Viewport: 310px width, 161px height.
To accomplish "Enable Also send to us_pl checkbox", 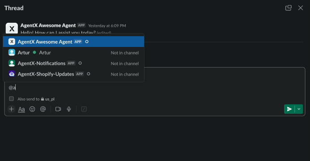I will [x=12, y=99].
